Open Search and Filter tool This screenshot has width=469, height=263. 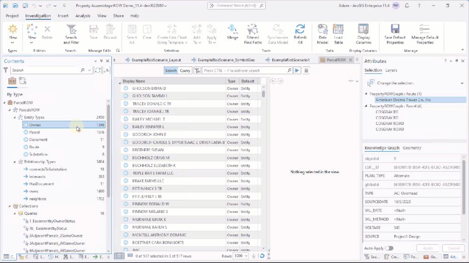coord(71,34)
